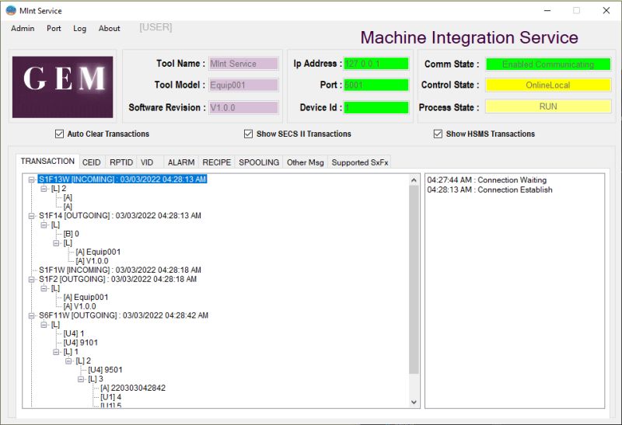Select the [U4] 9501 tree item
The height and width of the screenshot is (425, 622).
tap(105, 370)
